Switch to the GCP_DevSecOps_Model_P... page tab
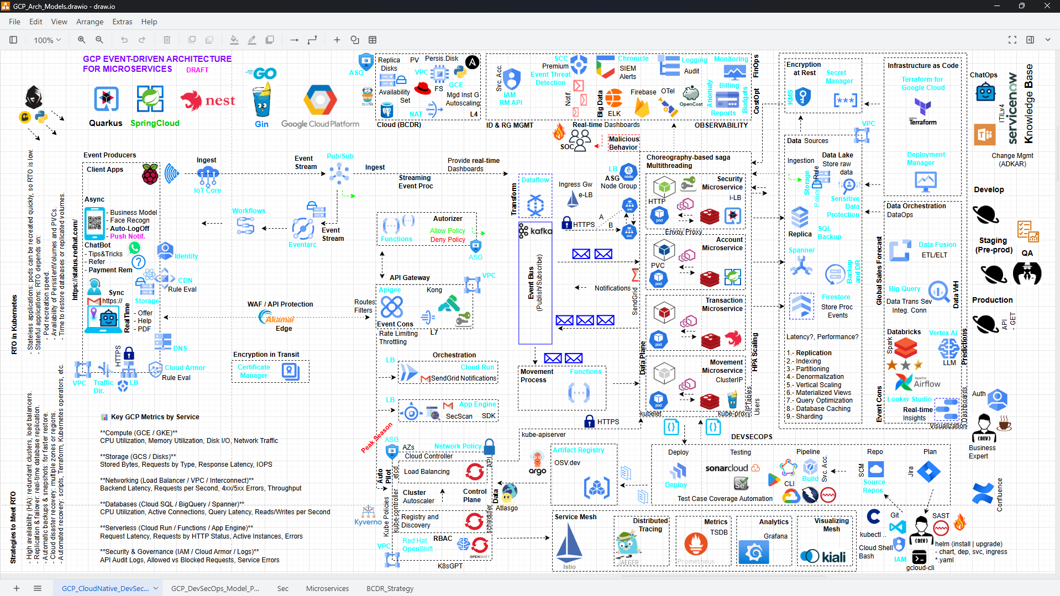The height and width of the screenshot is (596, 1060). coord(215,588)
